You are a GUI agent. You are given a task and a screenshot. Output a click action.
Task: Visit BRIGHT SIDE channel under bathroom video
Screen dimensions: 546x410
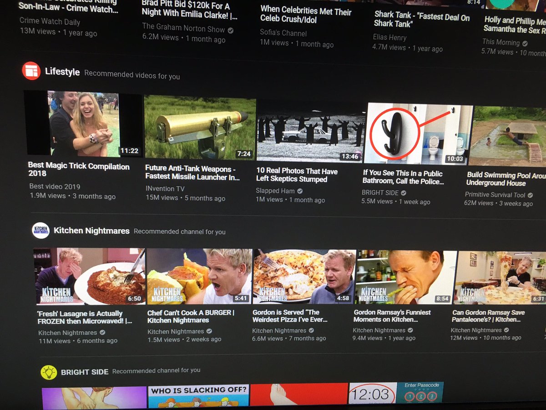(x=380, y=193)
